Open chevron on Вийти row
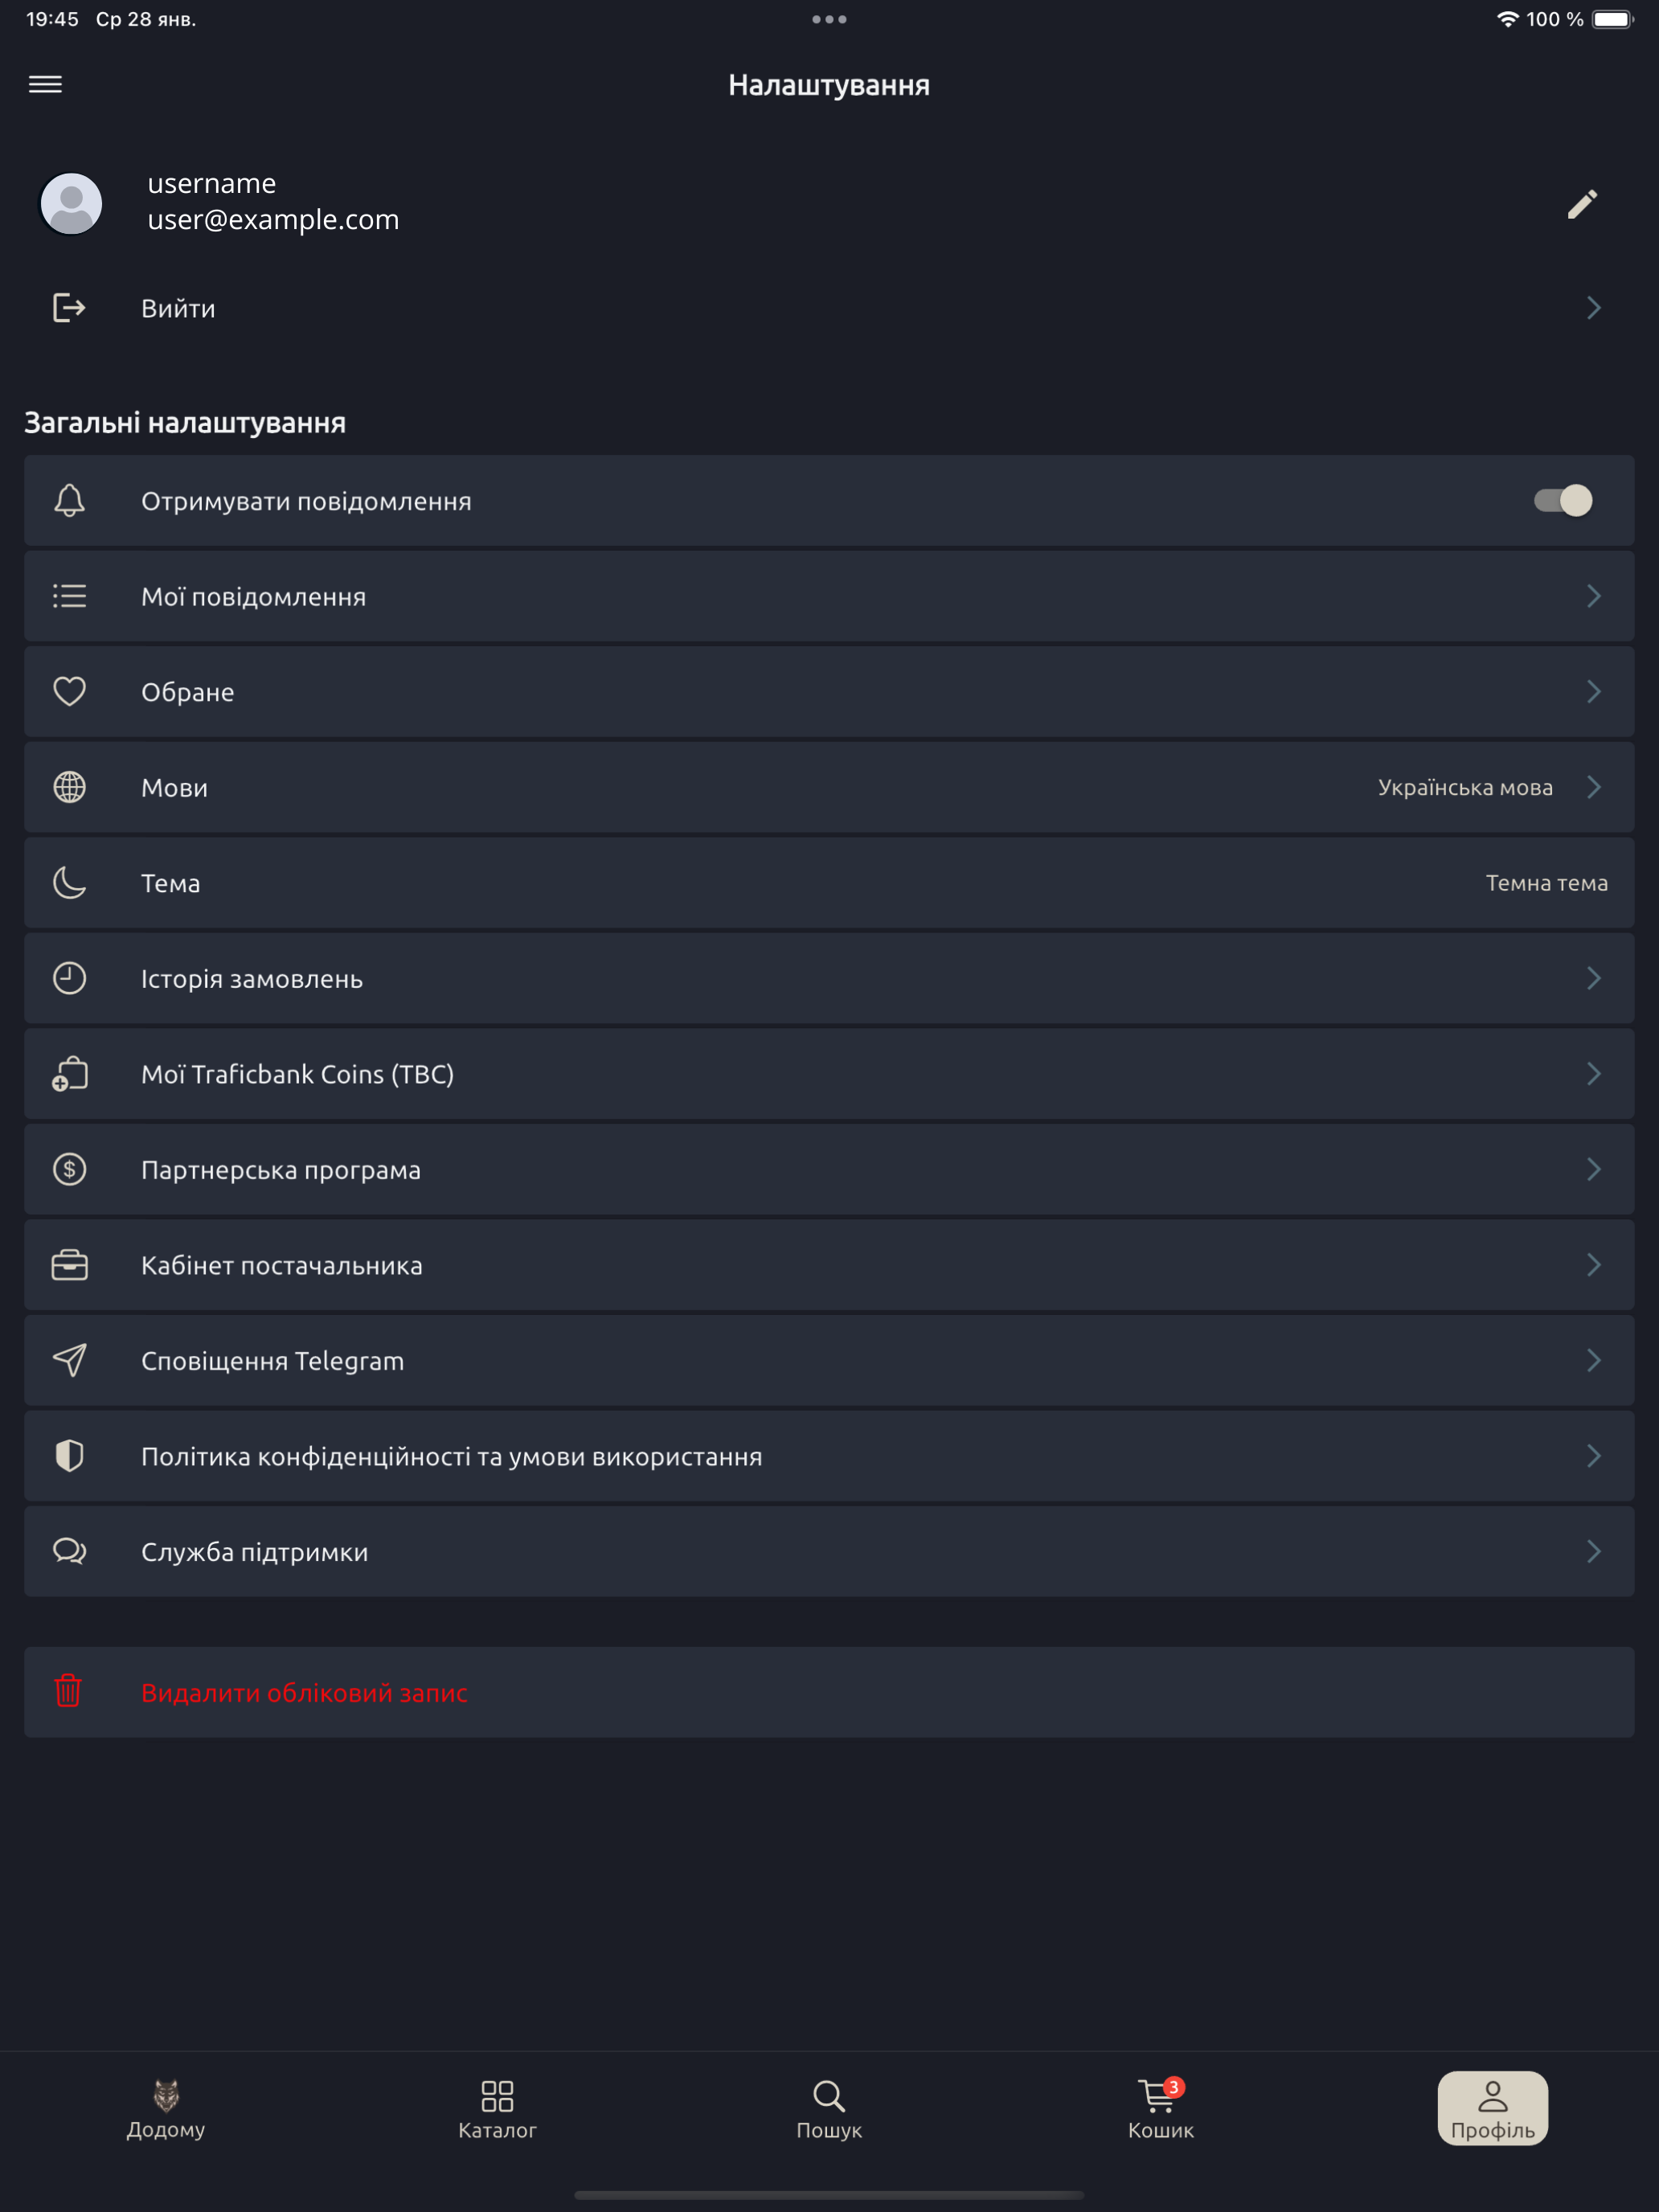The image size is (1659, 2212). click(x=1594, y=307)
